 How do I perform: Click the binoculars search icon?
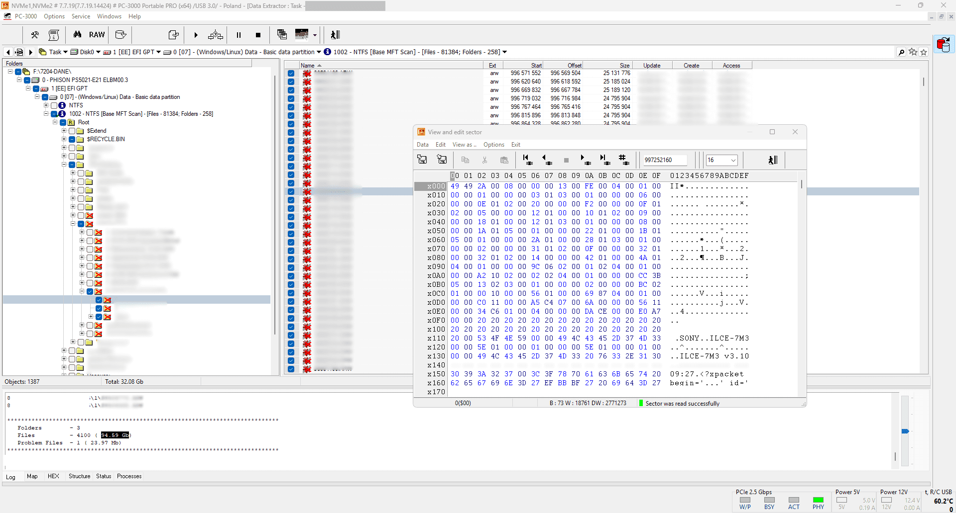77,35
